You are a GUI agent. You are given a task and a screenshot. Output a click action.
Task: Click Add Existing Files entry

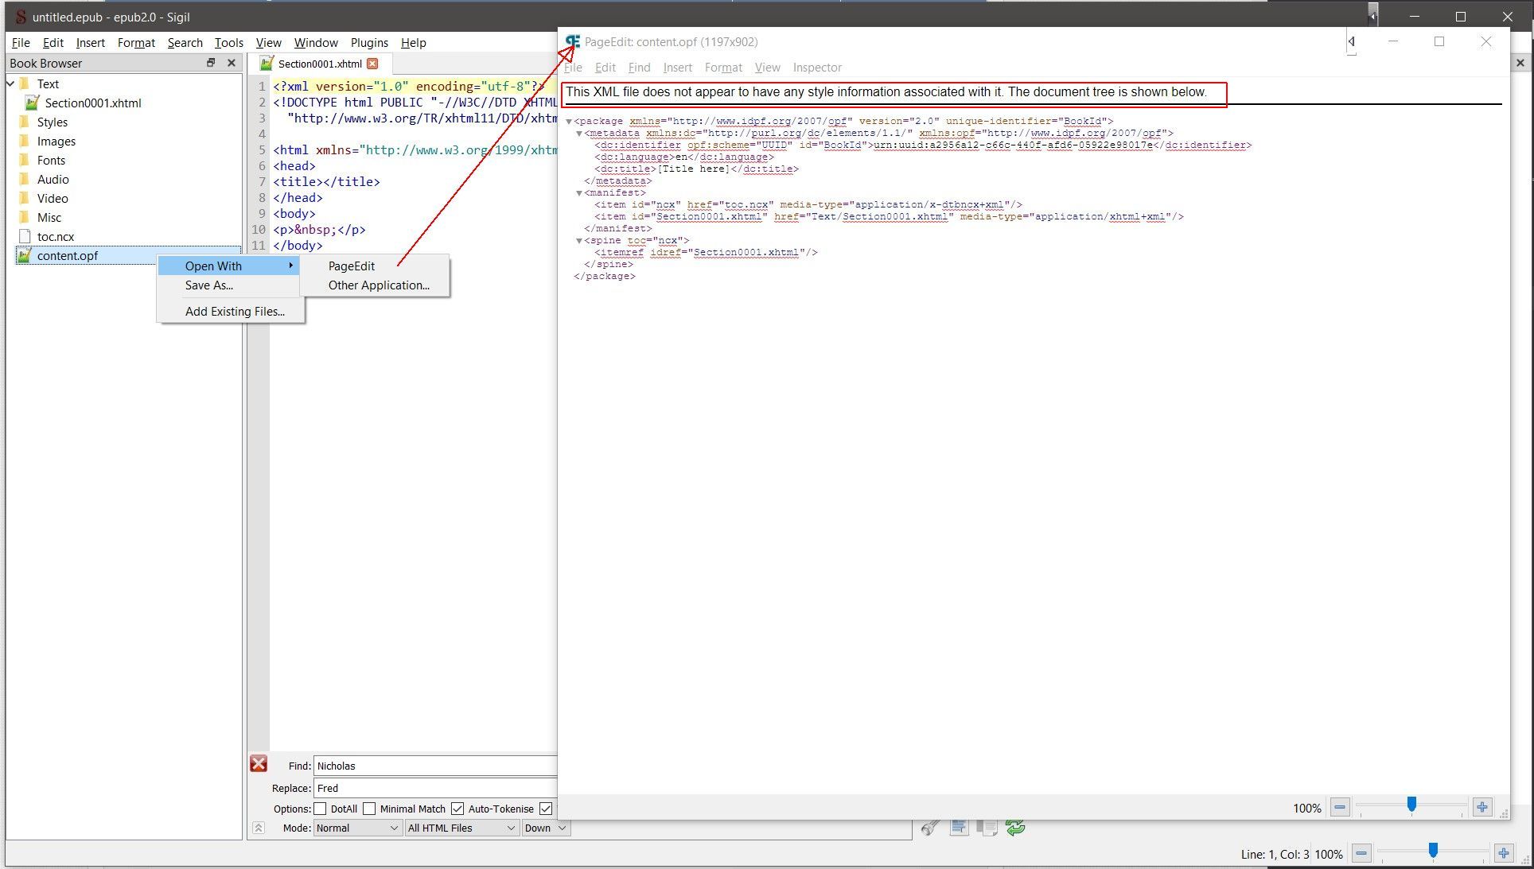click(235, 312)
